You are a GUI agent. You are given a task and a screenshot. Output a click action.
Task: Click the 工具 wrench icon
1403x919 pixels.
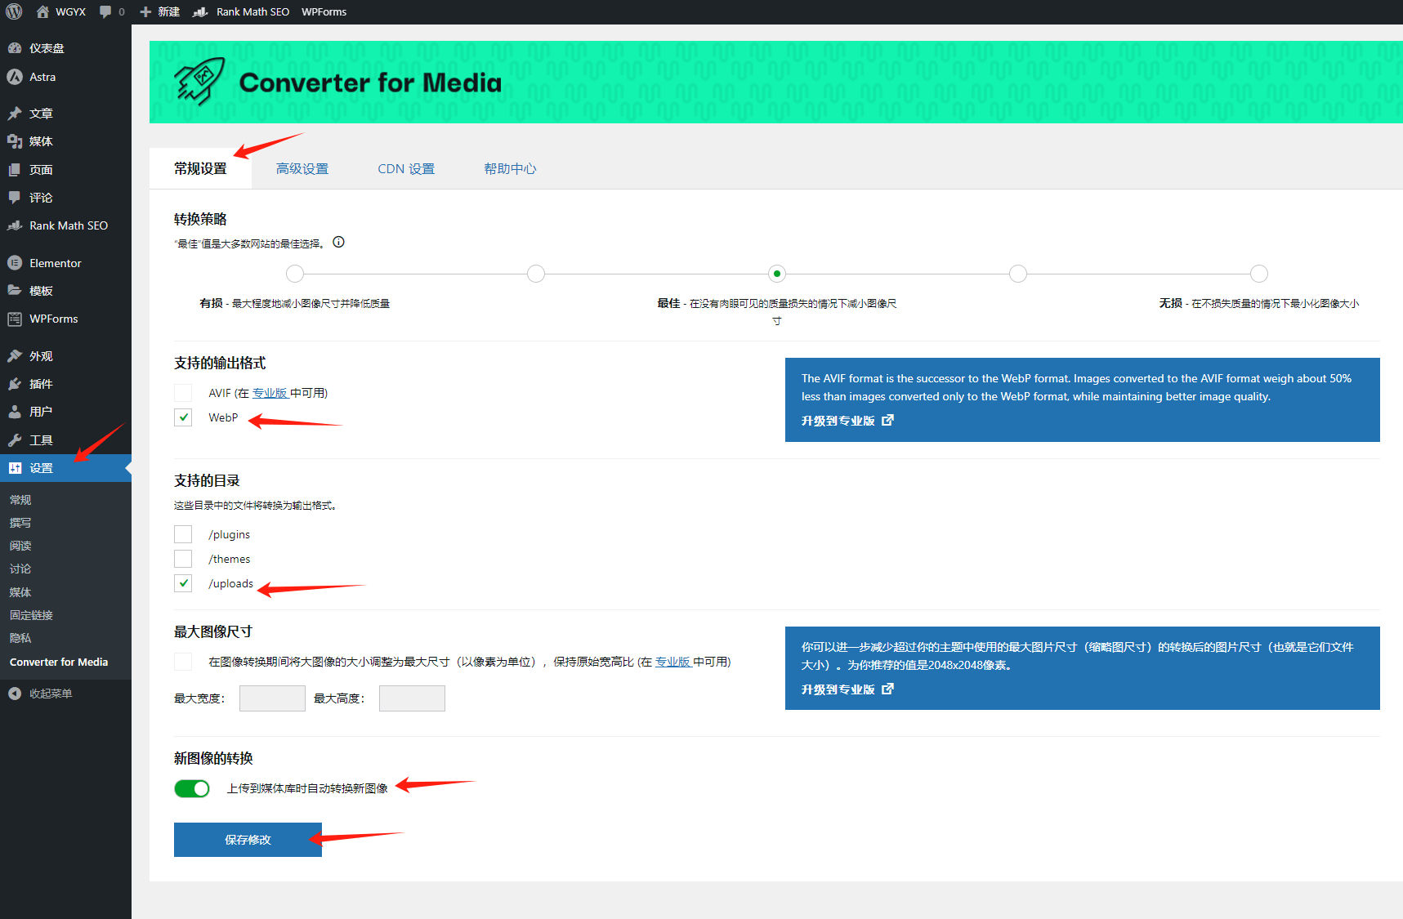(15, 440)
